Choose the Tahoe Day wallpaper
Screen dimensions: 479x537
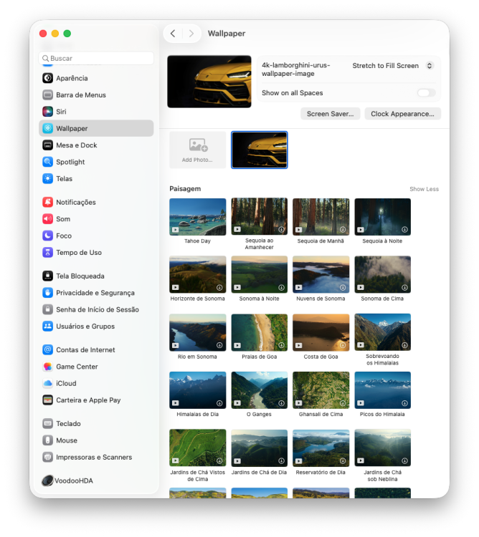point(197,217)
